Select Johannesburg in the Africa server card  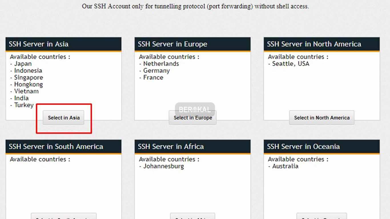(x=163, y=166)
